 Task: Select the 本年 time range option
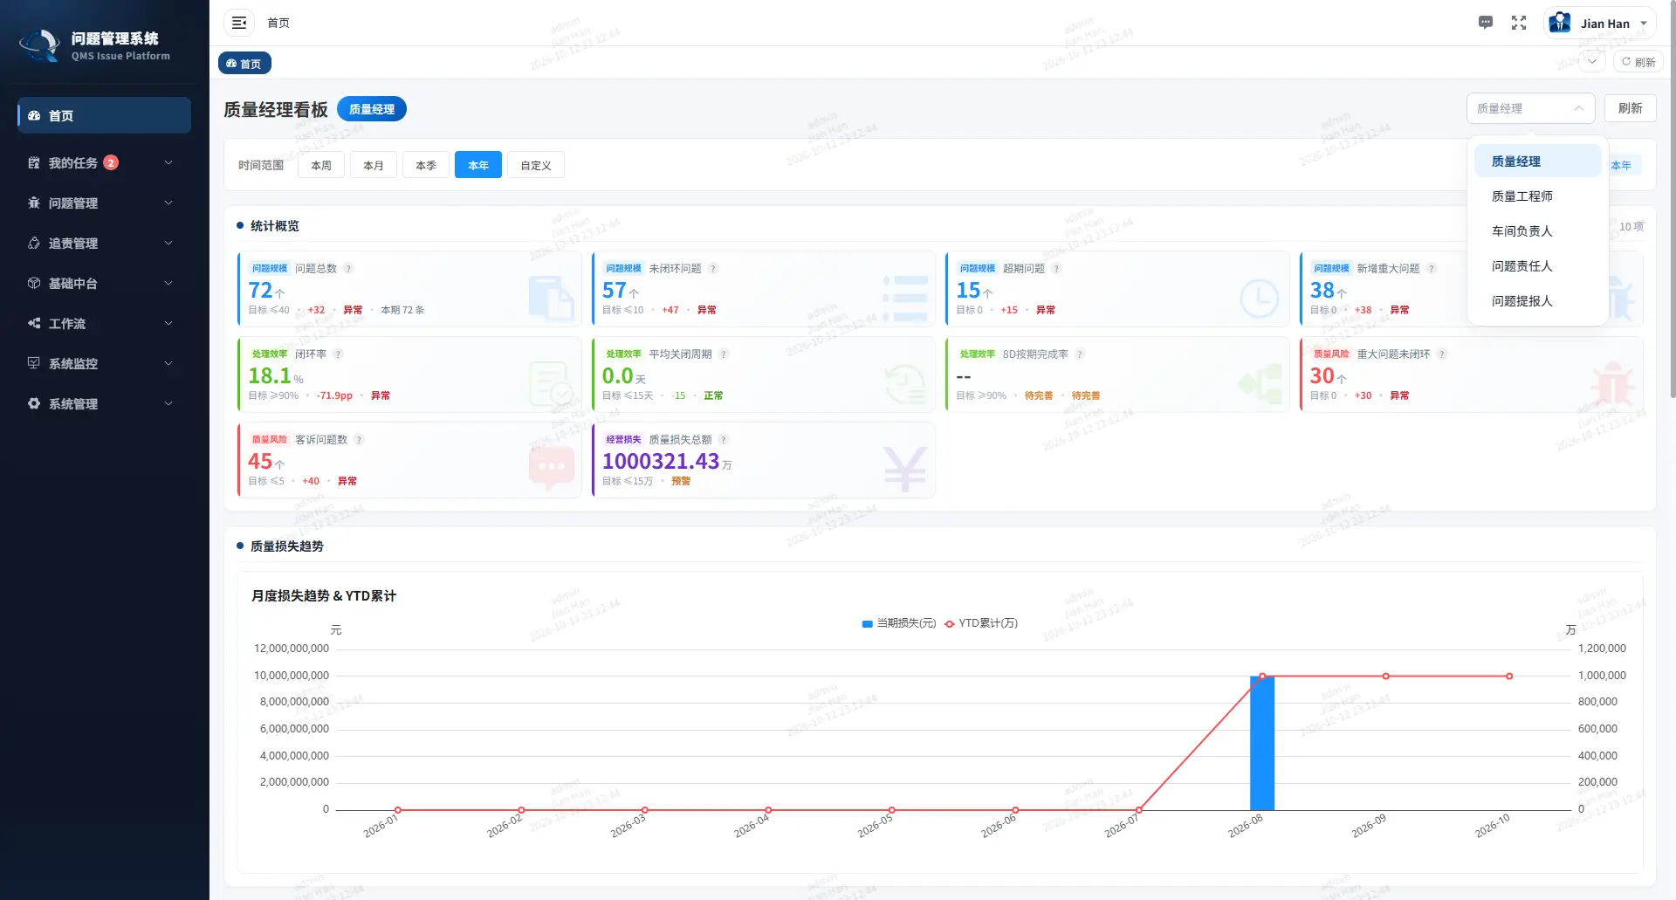(478, 165)
